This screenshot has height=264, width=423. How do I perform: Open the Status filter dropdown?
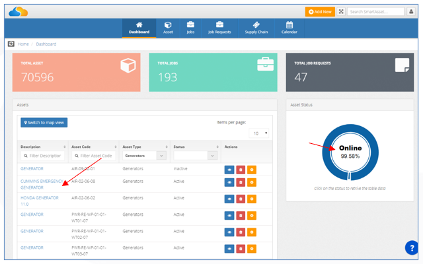coord(196,156)
